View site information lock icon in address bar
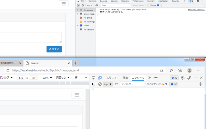Image resolution: width=206 pixels, height=129 pixels. pos(8,70)
